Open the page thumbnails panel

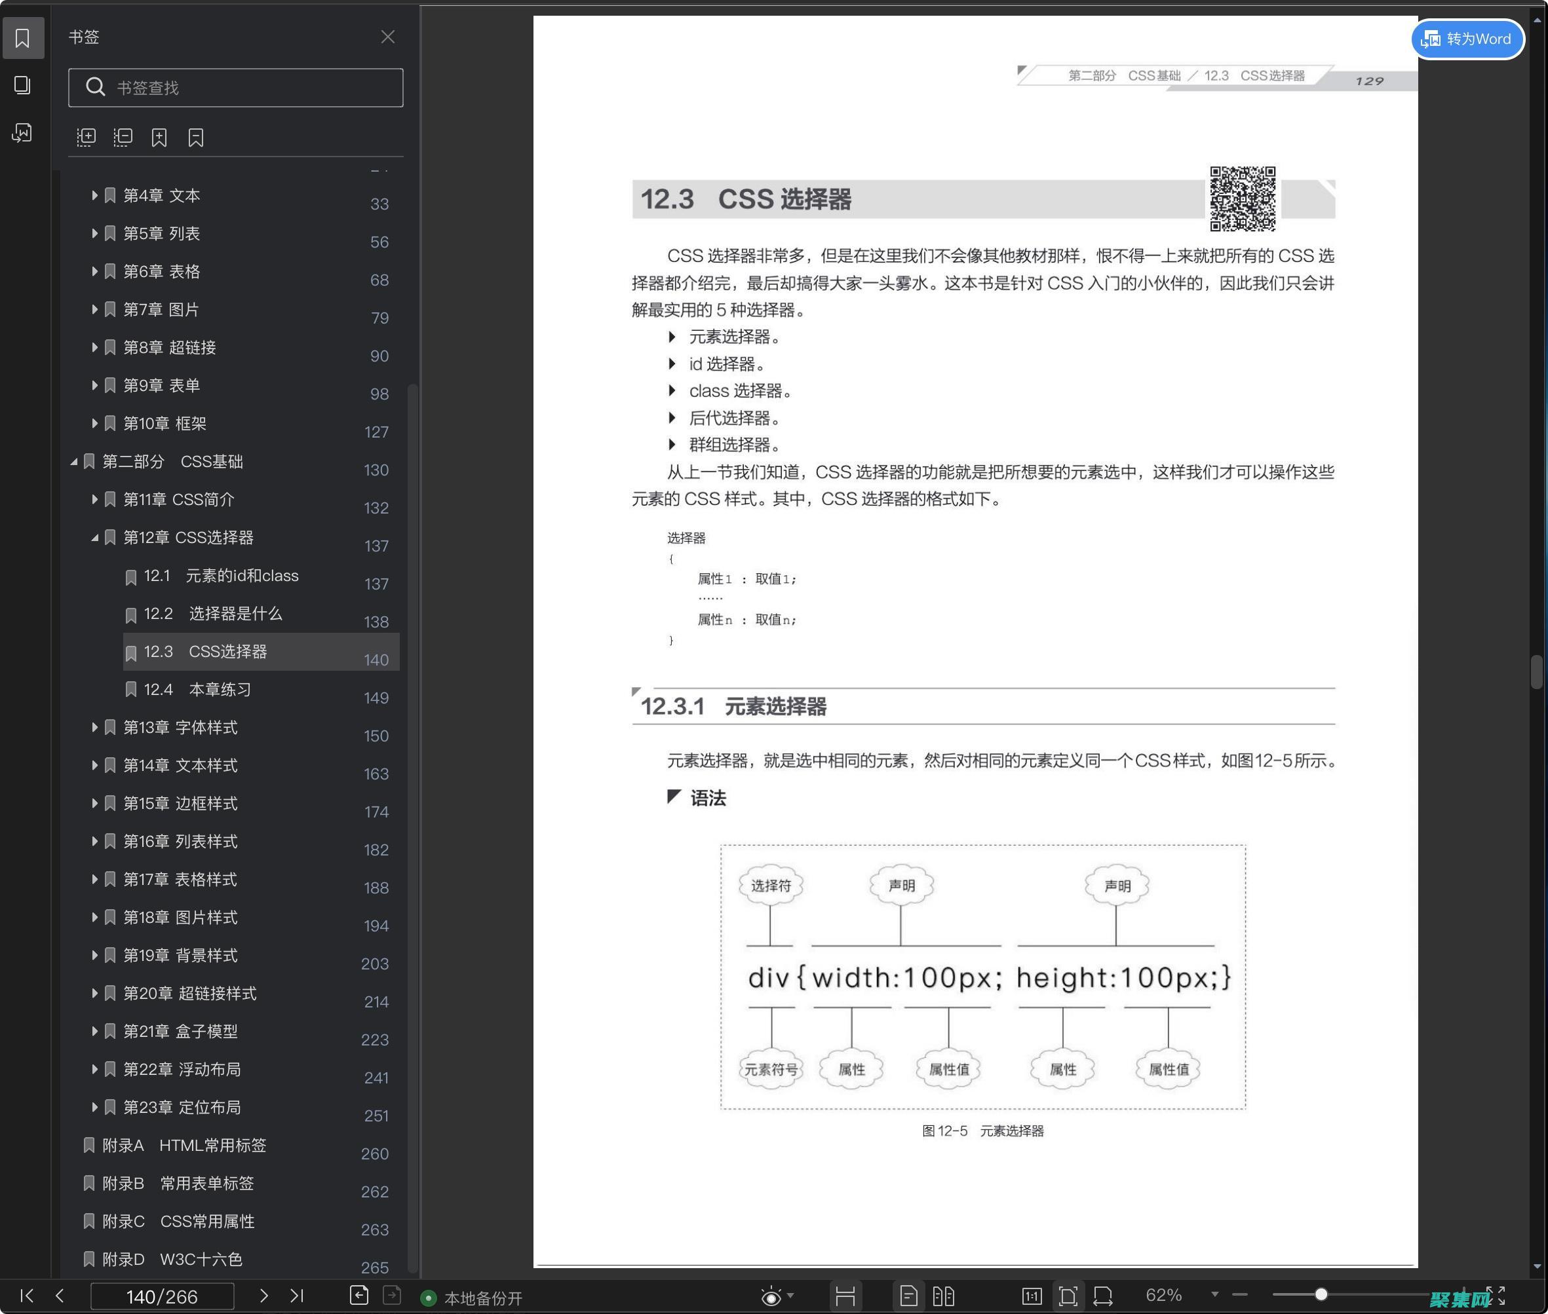pyautogui.click(x=22, y=85)
